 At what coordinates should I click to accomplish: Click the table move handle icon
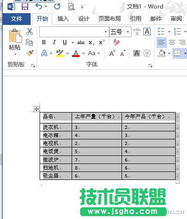point(36,109)
